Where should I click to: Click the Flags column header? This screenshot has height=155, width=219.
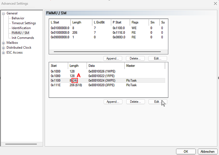pos(139,22)
